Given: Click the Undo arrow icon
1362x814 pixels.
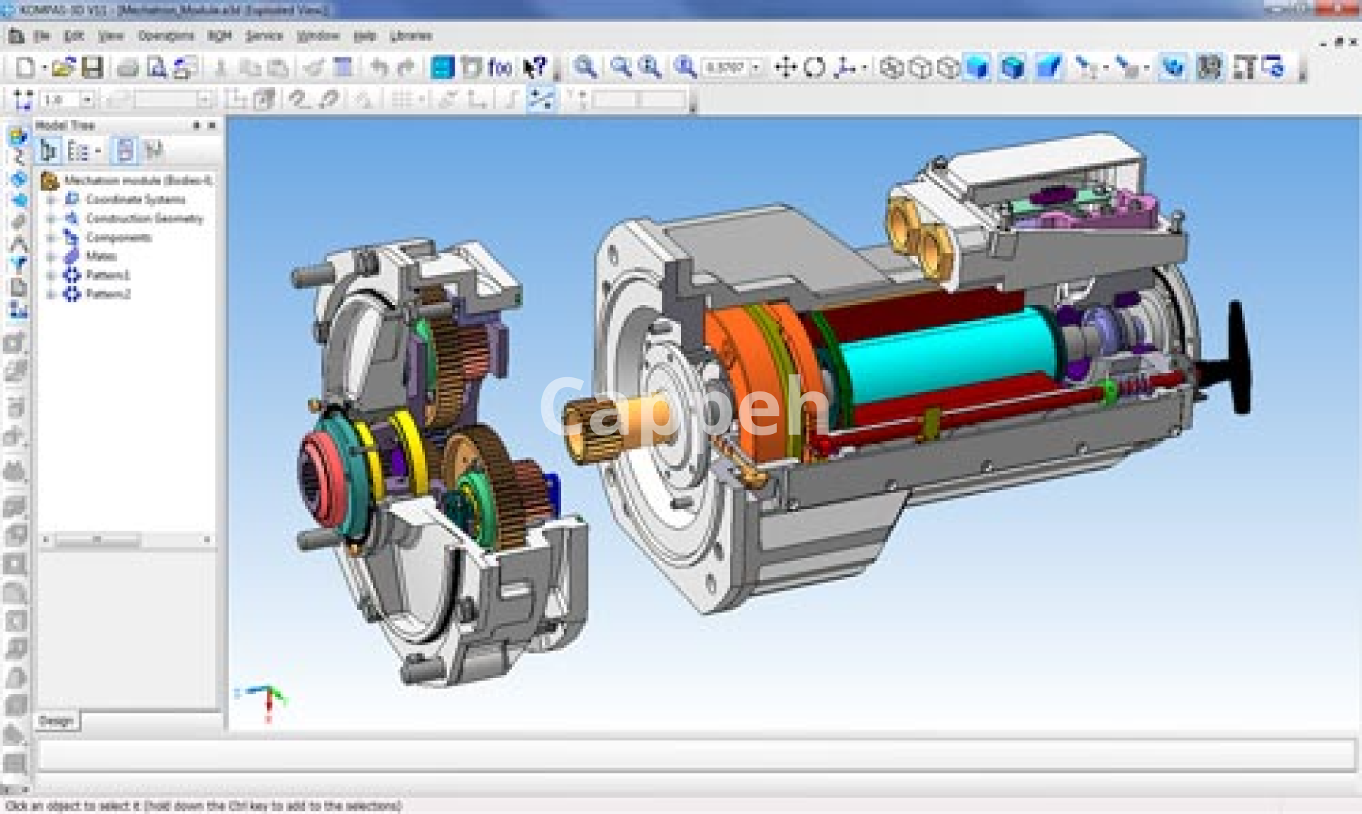Looking at the screenshot, I should pos(380,68).
